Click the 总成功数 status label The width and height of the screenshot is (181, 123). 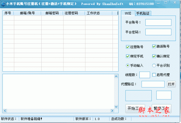tap(119, 119)
